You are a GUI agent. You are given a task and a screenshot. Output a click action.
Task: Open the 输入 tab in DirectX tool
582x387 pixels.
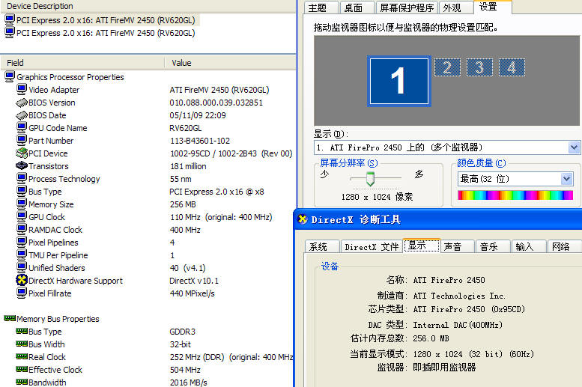(529, 246)
